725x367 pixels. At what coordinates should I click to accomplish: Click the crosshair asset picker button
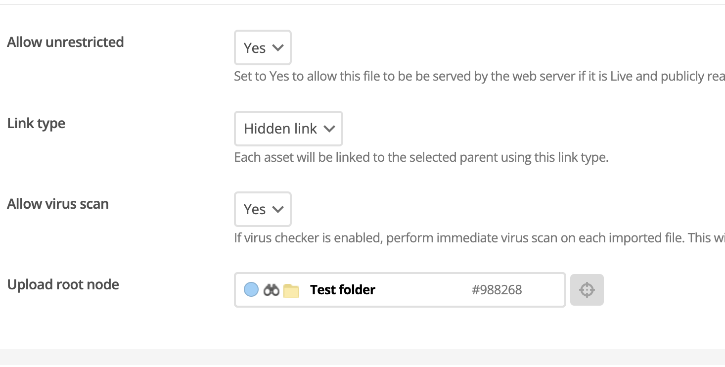coord(587,290)
